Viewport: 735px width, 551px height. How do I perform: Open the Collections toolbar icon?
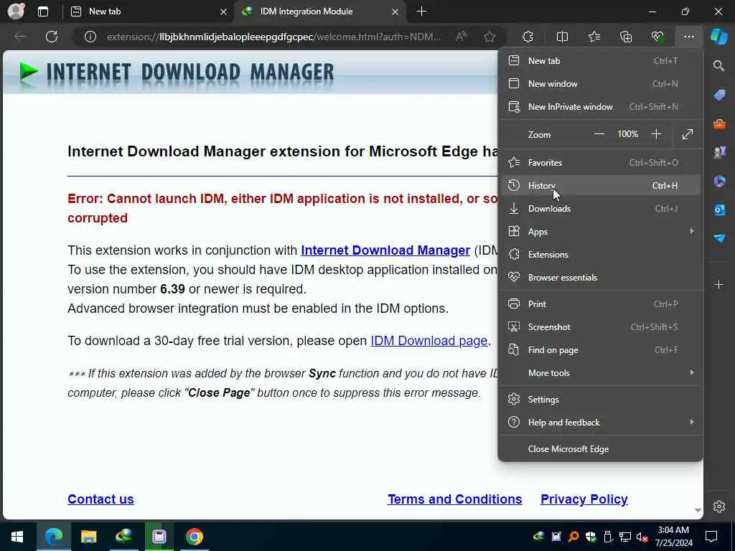click(x=626, y=37)
